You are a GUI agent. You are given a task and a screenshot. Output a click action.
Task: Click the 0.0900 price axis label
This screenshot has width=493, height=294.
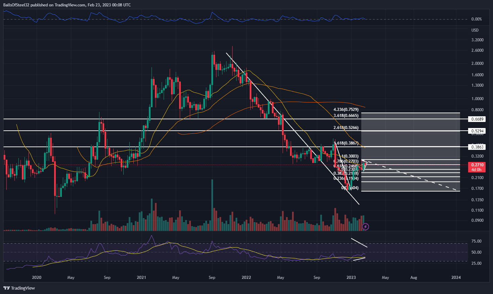click(x=478, y=220)
